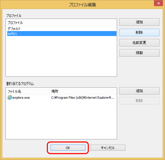Screen dimensions: 165x160
Task: Close the プロファイル編集 dialog with X
Action: (158, 3)
